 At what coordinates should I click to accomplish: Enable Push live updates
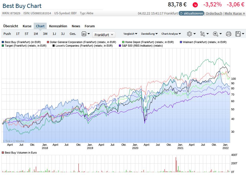click(x=7, y=34)
